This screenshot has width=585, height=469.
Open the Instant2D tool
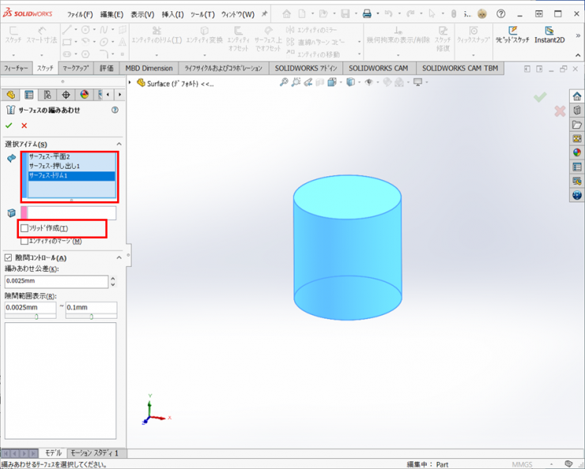point(549,36)
